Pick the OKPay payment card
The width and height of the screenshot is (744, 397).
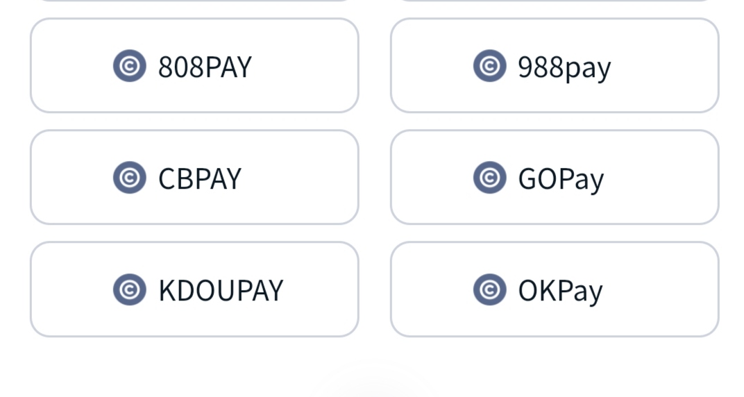555,289
